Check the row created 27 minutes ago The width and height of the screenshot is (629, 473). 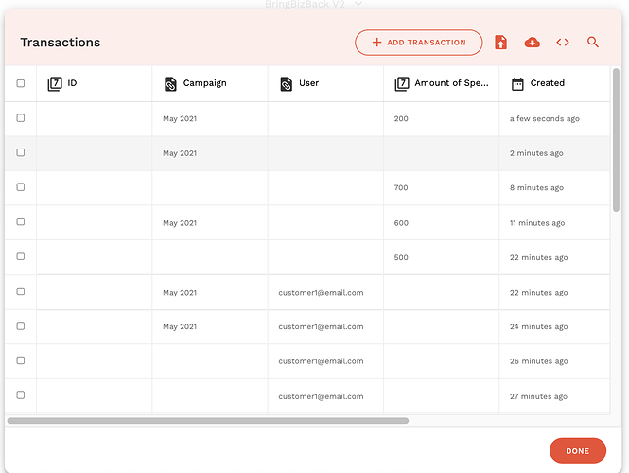[21, 394]
